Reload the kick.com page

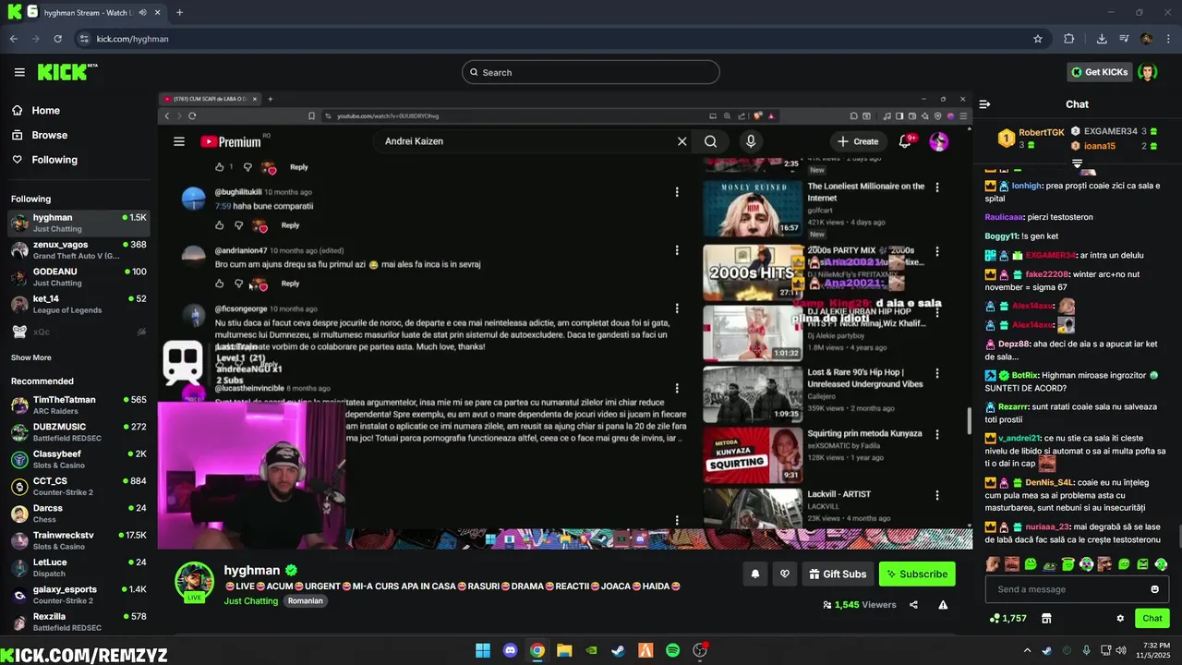57,39
